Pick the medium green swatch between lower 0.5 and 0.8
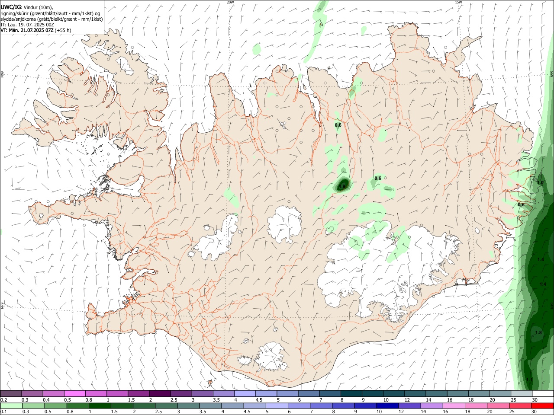 point(55,406)
